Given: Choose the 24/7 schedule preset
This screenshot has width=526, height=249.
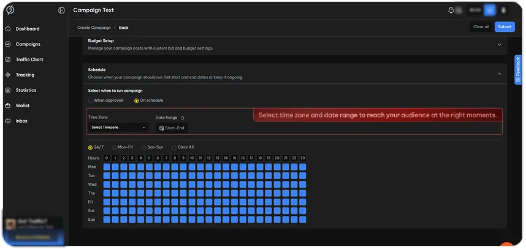Looking at the screenshot, I should tap(90, 148).
